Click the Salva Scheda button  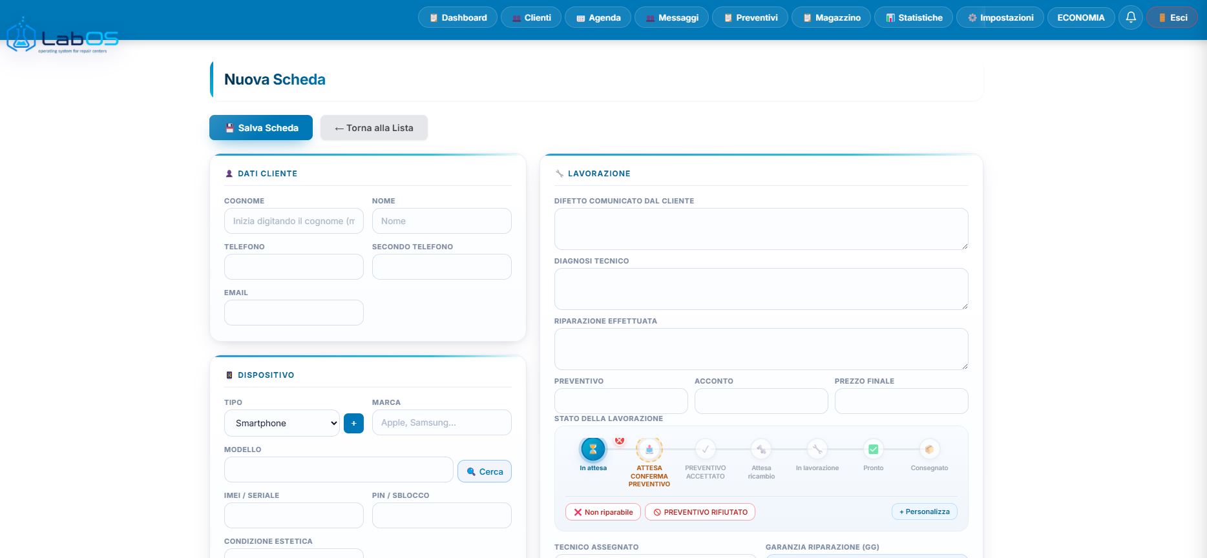point(261,128)
